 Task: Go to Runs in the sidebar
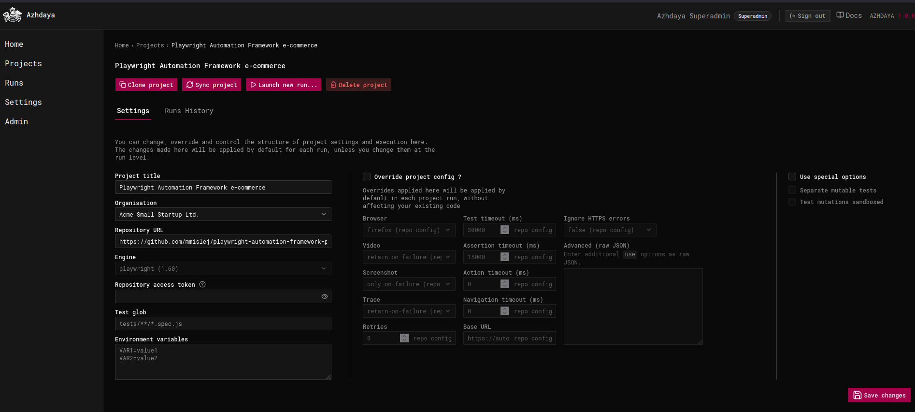pyautogui.click(x=14, y=83)
